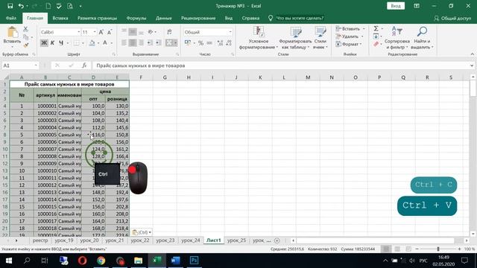Toggle italic К formatting
This screenshot has height=268, width=477.
pyautogui.click(x=52, y=43)
